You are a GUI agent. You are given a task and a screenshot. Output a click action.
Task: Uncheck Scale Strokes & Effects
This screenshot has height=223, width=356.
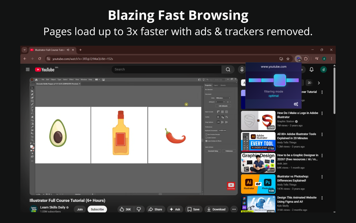tap(206, 141)
